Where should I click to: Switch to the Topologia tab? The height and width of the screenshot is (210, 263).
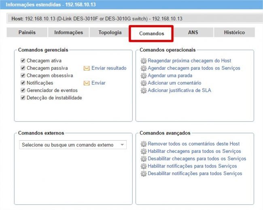(110, 32)
